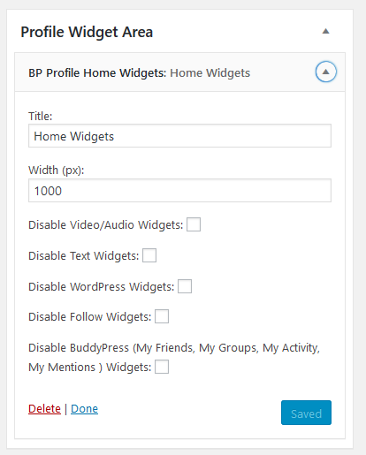Viewport: 366px width, 455px height.
Task: Check the Disable Text Widgets checkbox
Action: tap(149, 255)
